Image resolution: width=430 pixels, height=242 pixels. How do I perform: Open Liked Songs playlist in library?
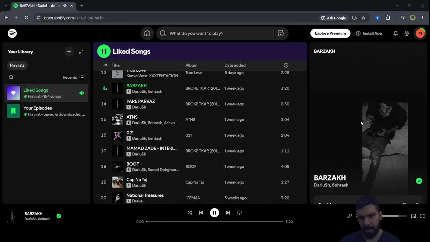[x=47, y=93]
